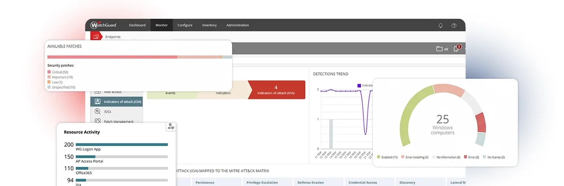The image size is (564, 186).
Task: Click the Error (3) legend entry
Action: [472, 157]
